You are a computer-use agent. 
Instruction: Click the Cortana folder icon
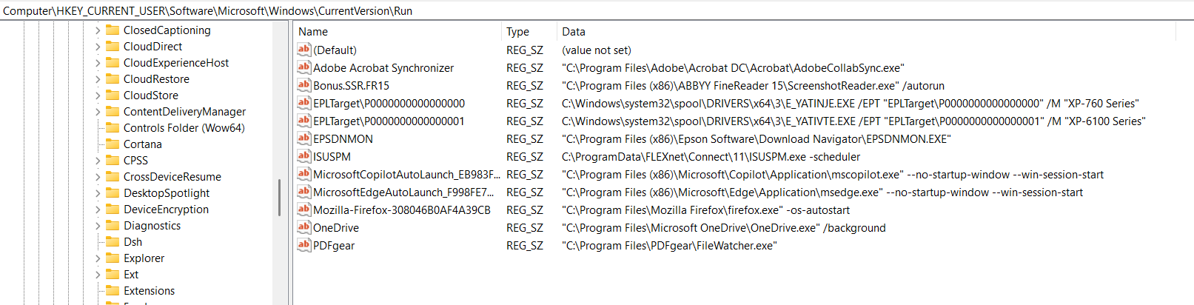coord(113,144)
